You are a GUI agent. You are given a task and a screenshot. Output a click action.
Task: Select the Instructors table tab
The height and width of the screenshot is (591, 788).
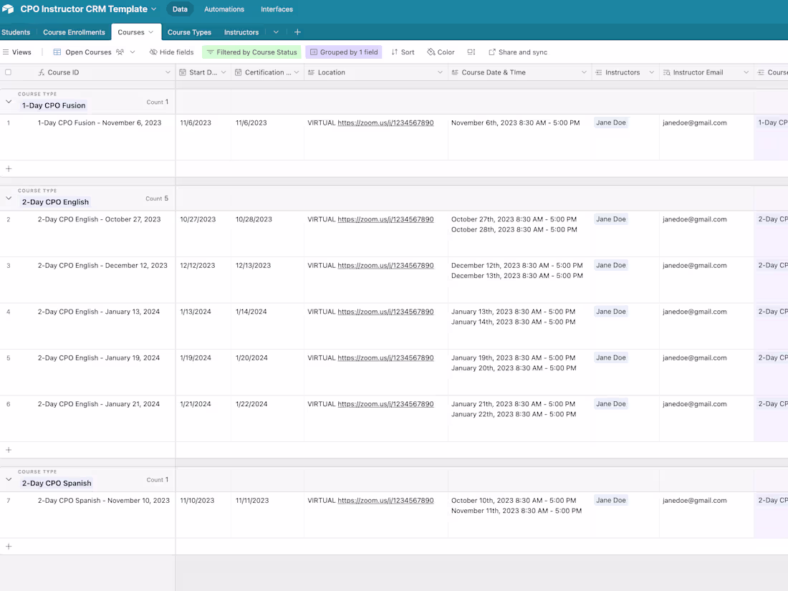(x=241, y=32)
